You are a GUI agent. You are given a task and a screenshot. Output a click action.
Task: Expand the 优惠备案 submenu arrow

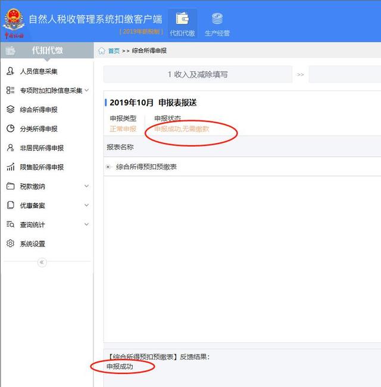pos(86,205)
